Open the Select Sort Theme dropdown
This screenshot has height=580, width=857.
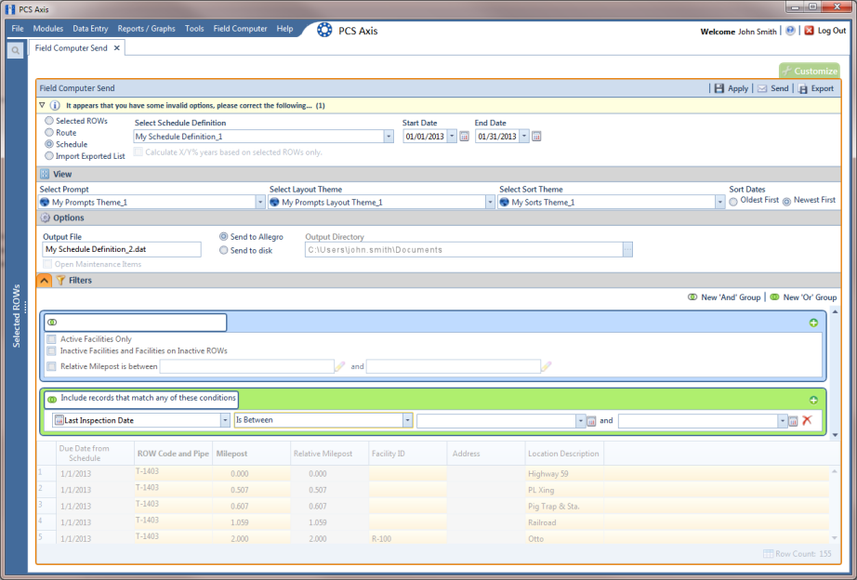[719, 203]
